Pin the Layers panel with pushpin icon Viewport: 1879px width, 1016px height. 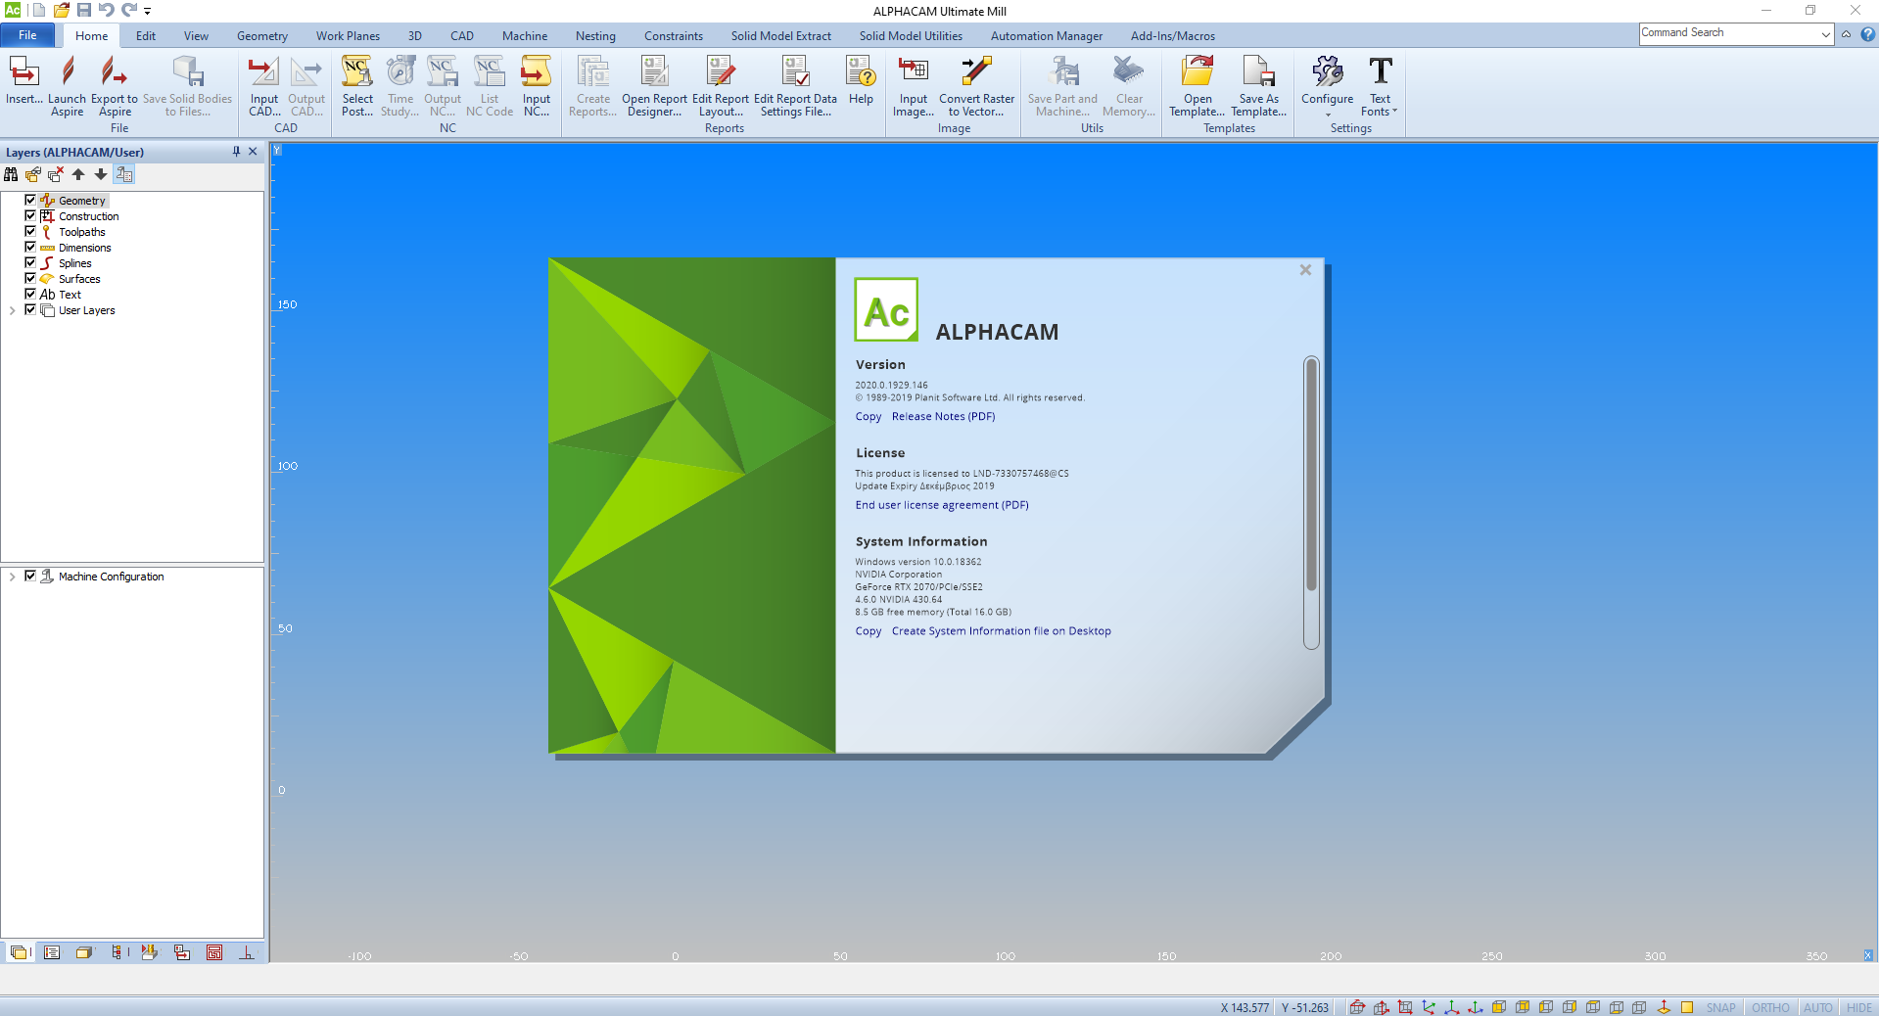tap(236, 152)
